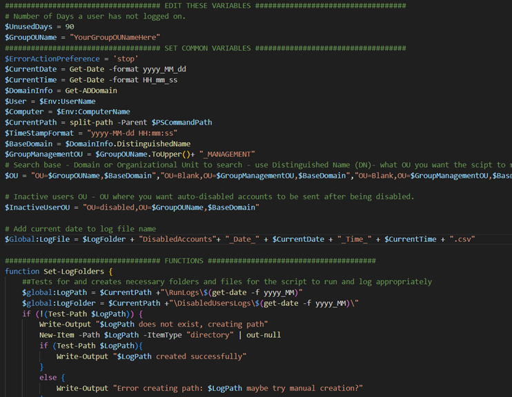Click the "yyyy-MM-dd HH:mm:ss" string

[x=132, y=133]
